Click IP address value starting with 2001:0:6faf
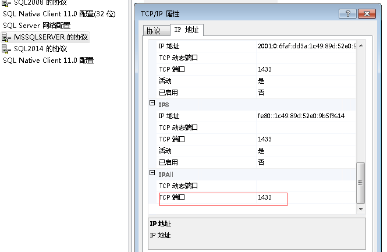The height and width of the screenshot is (252, 387). [x=306, y=46]
